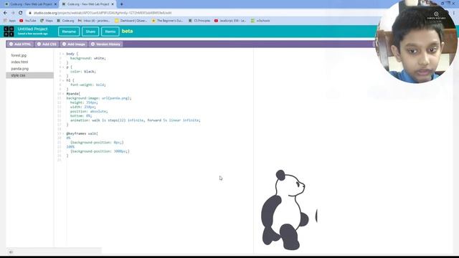Image resolution: width=459 pixels, height=258 pixels.
Task: Click the Add HTML toolbar button
Action: click(20, 44)
